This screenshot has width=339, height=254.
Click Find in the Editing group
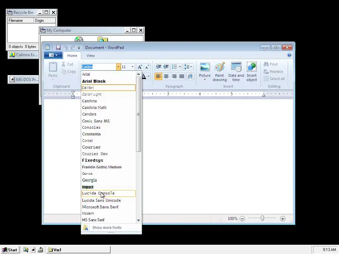pyautogui.click(x=270, y=64)
